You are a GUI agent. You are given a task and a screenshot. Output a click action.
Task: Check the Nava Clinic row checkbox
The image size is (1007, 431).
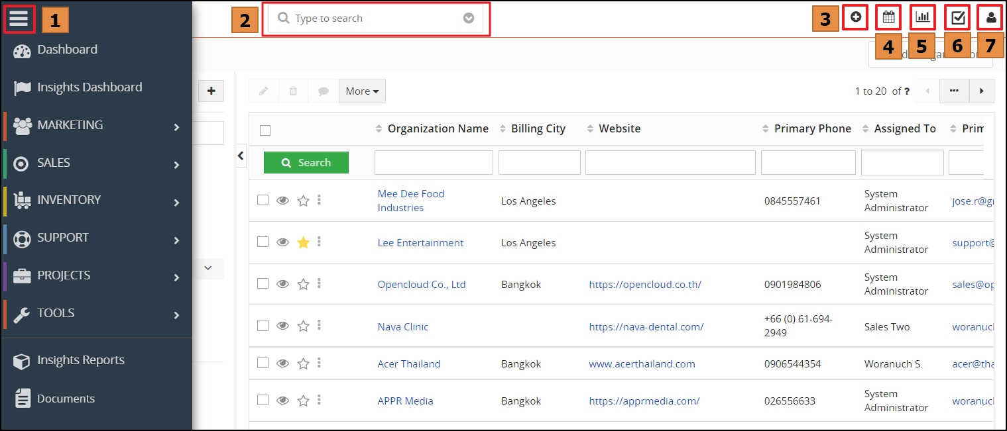pos(263,325)
